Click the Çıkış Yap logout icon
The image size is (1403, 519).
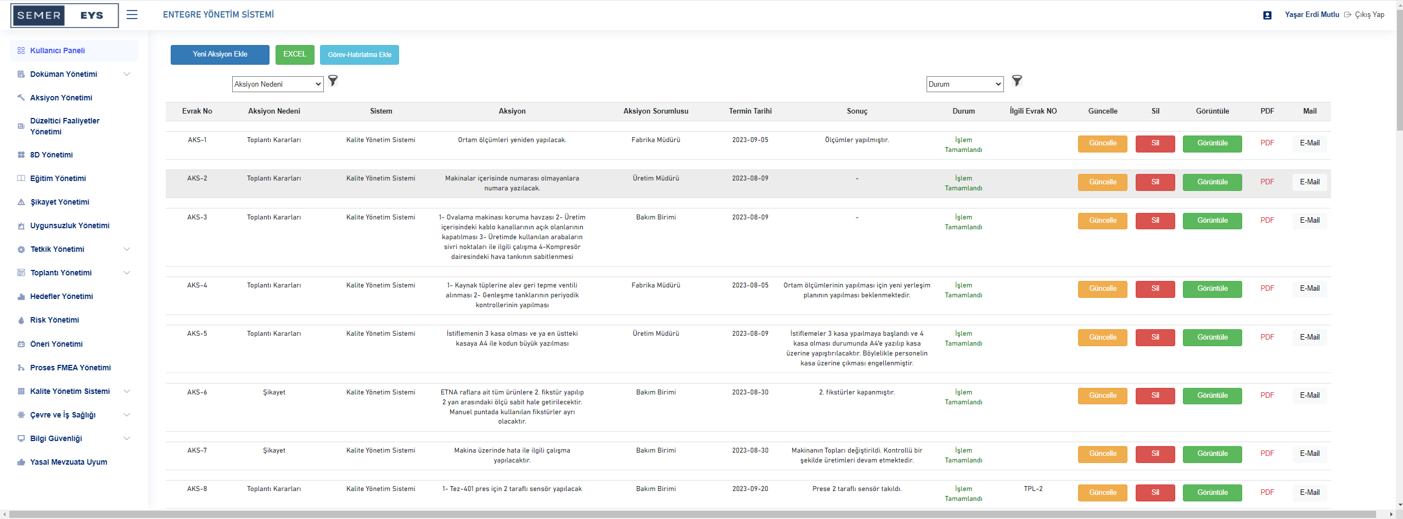coord(1348,15)
